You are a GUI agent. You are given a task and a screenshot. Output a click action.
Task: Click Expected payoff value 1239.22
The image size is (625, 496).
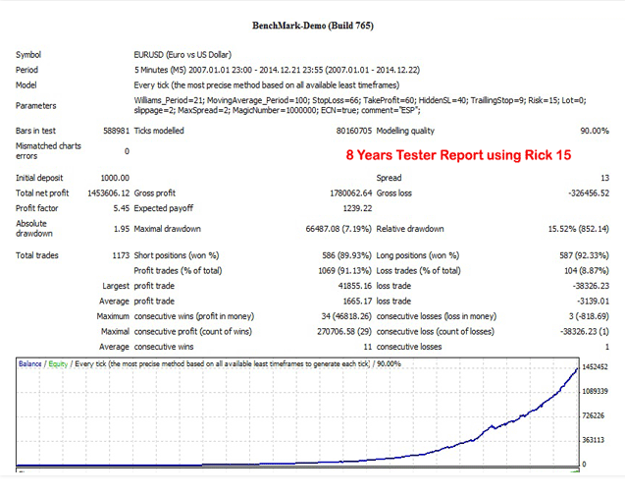pyautogui.click(x=357, y=208)
